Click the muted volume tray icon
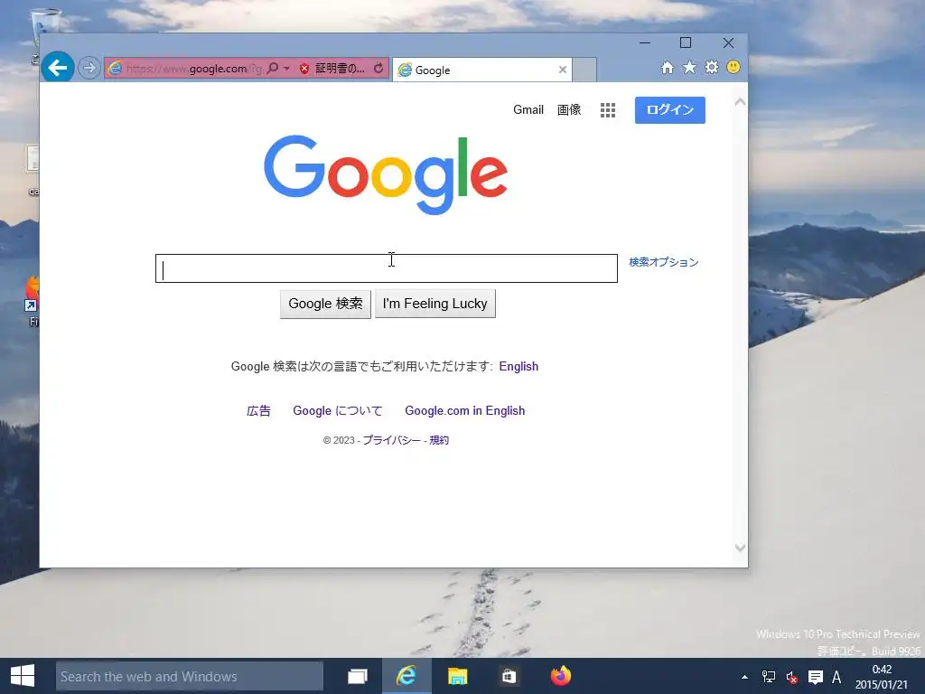This screenshot has width=925, height=694. pos(791,678)
